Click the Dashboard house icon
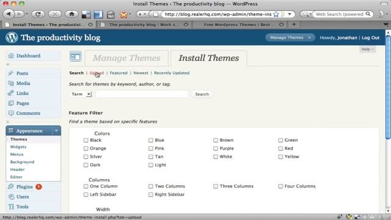The height and width of the screenshot is (220, 391). click(11, 56)
